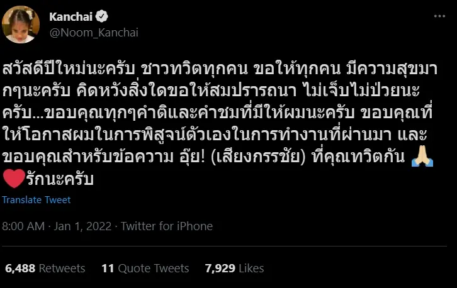Click the verified badge beside Kanchai

click(x=101, y=18)
